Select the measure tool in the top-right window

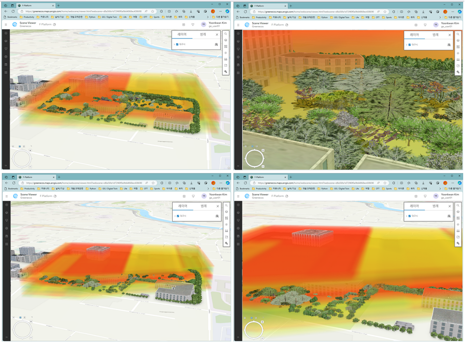[458, 59]
